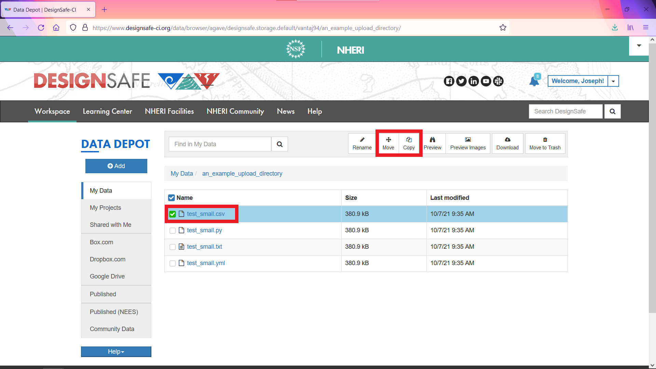
Task: Navigate to My Data section
Action: point(100,190)
